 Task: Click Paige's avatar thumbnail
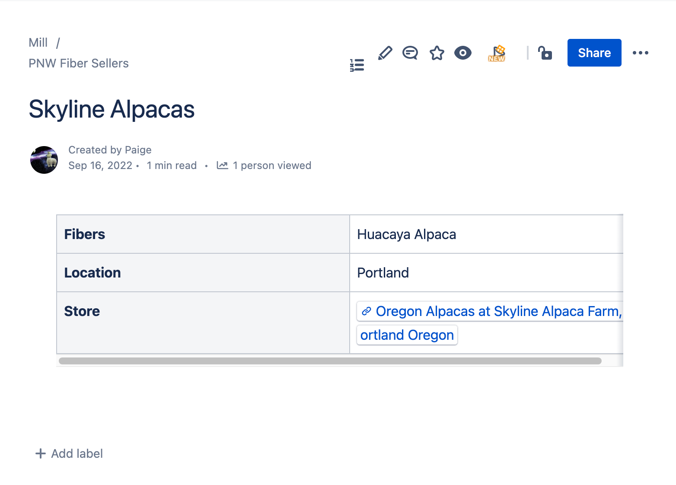point(44,160)
